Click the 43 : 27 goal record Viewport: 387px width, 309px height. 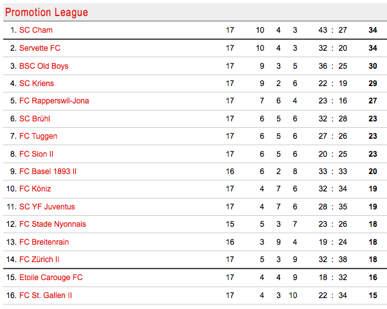pos(333,30)
